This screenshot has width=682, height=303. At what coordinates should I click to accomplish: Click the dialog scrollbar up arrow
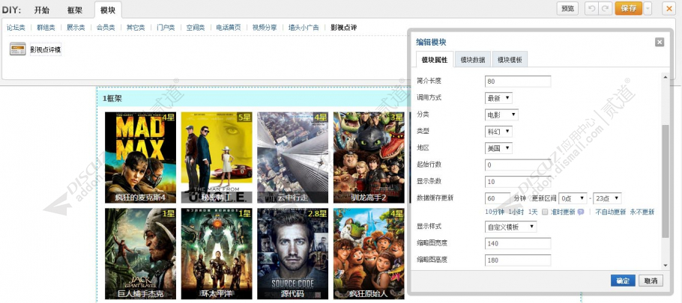coord(665,77)
